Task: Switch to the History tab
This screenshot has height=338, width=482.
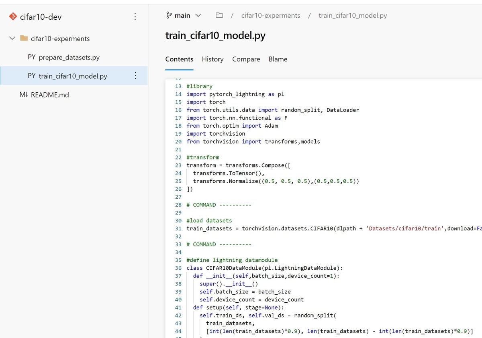Action: [x=212, y=59]
